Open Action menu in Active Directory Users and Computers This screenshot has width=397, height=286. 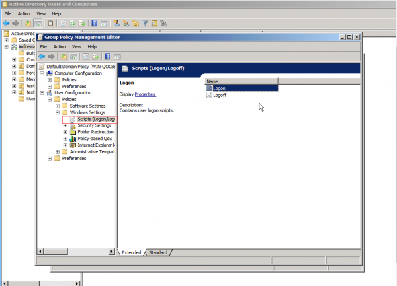(24, 13)
